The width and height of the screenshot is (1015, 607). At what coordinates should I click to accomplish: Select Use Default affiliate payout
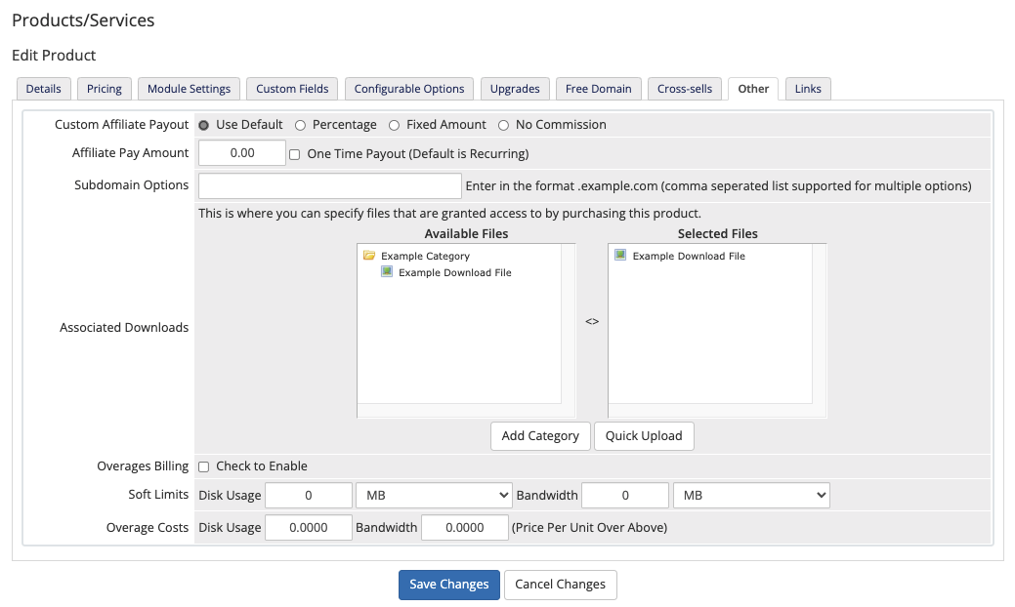pos(204,126)
